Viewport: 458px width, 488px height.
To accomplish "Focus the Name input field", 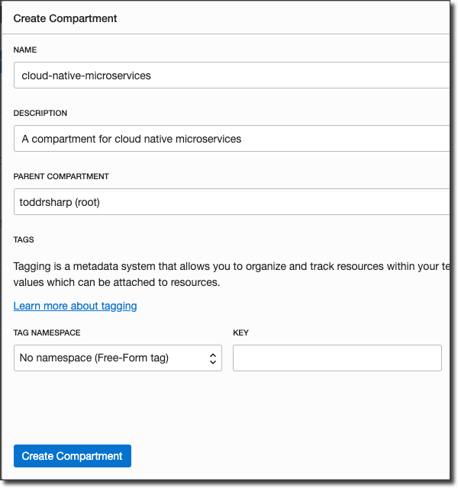I will point(229,75).
